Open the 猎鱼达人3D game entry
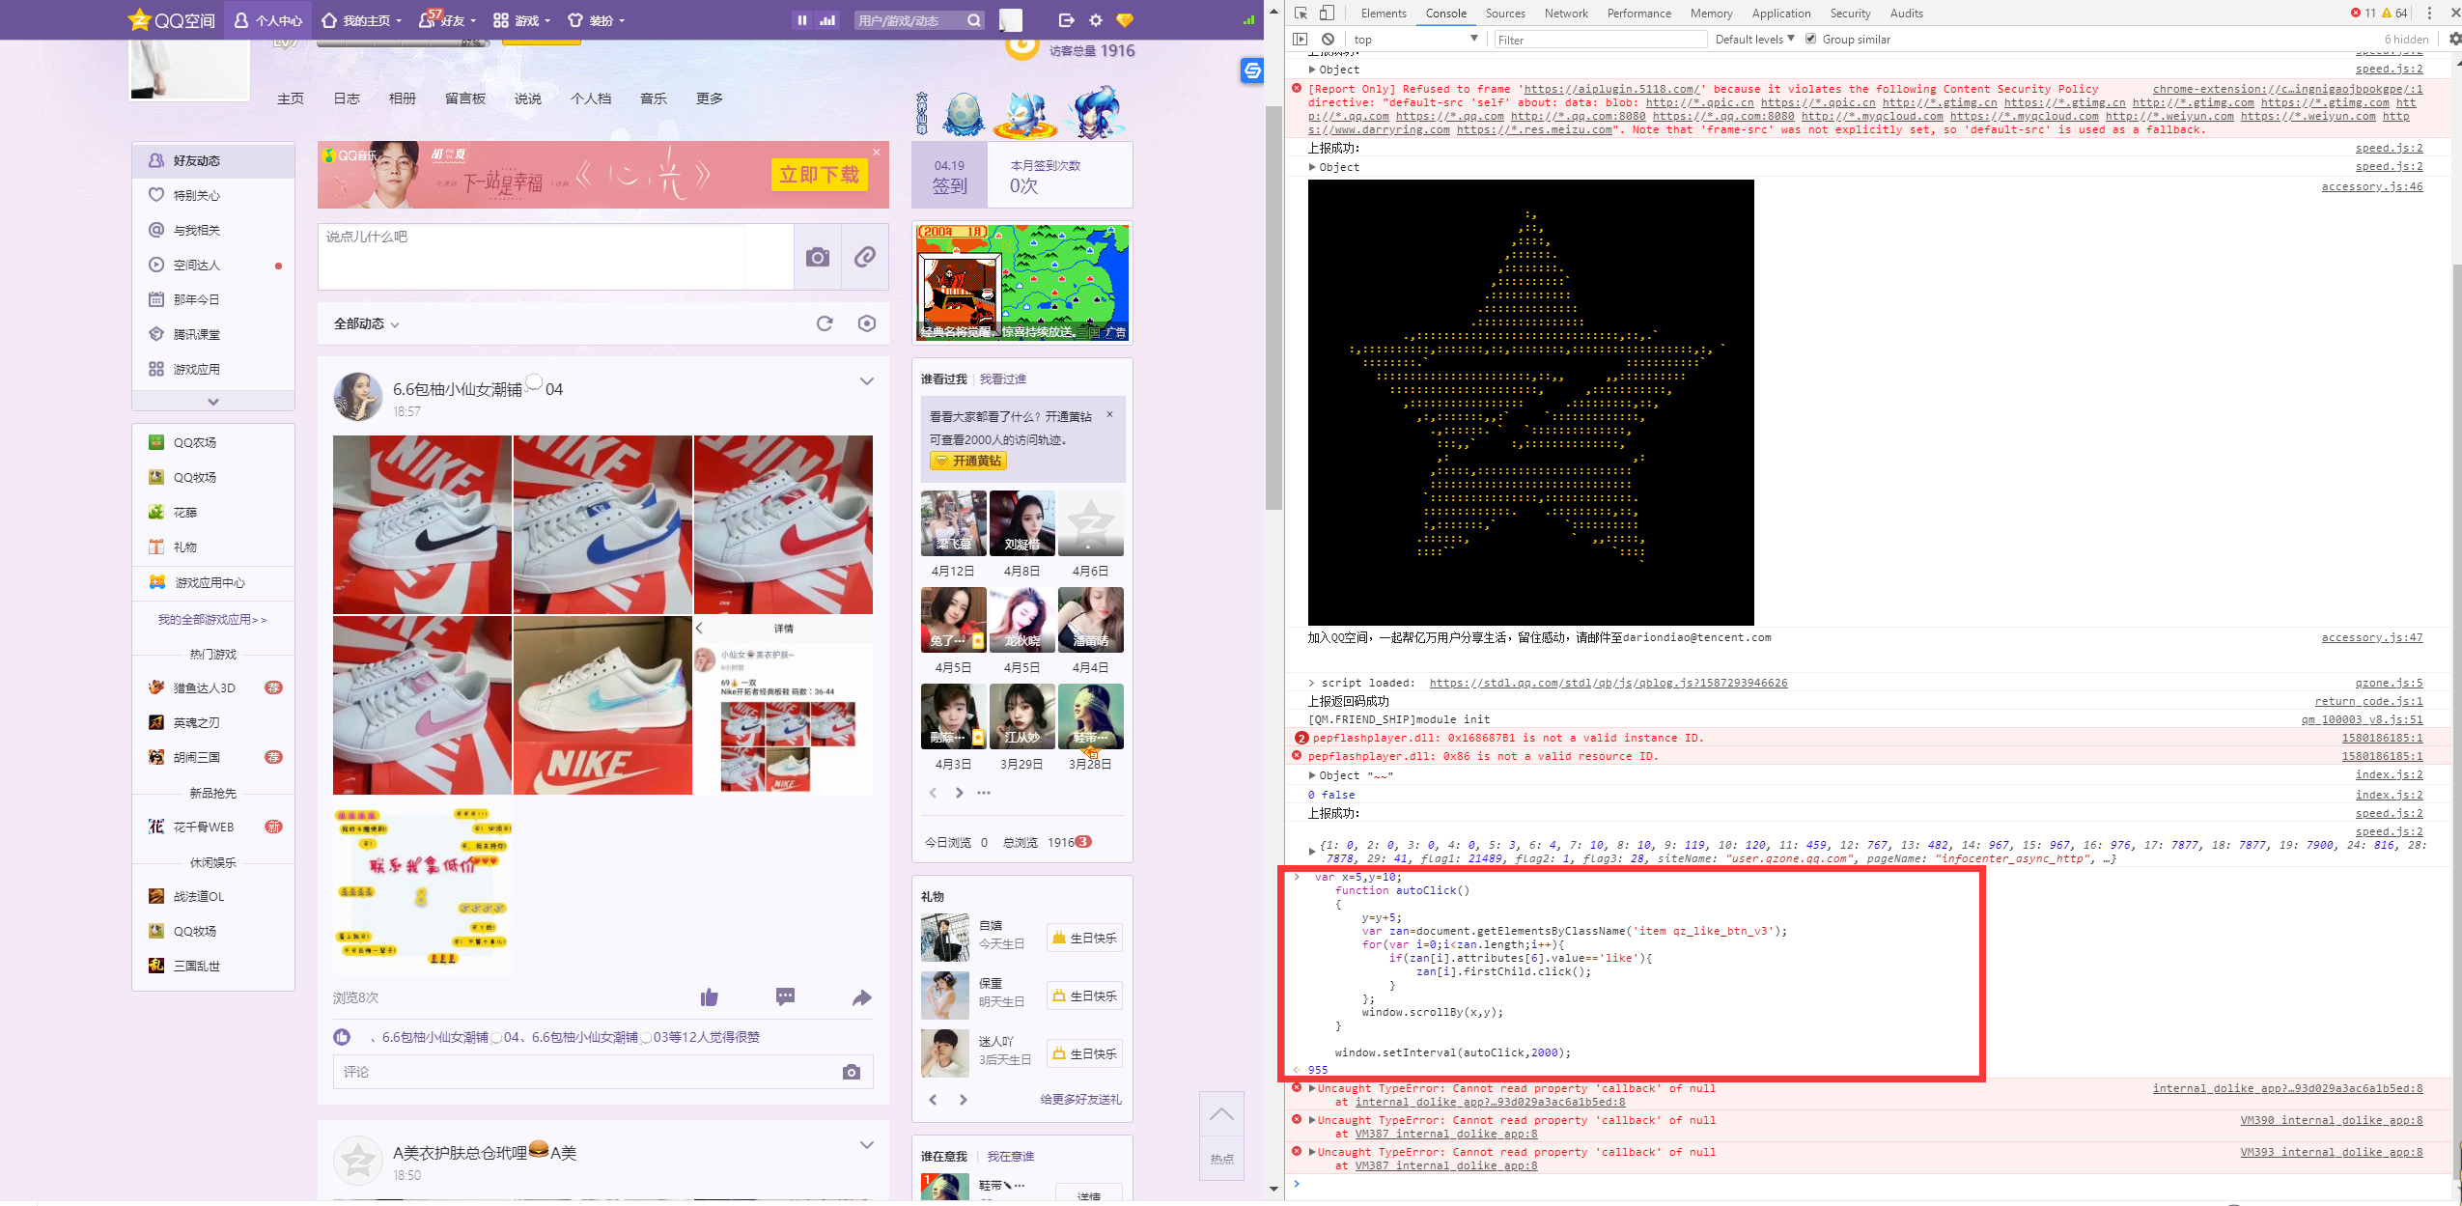The image size is (2462, 1206). coord(213,687)
